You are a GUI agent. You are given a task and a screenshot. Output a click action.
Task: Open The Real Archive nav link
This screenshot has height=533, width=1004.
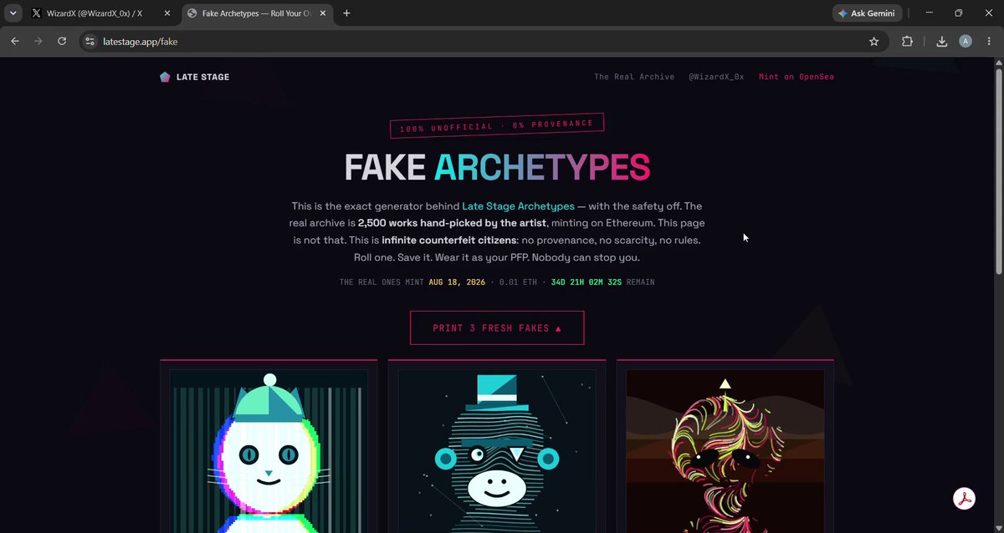click(634, 77)
